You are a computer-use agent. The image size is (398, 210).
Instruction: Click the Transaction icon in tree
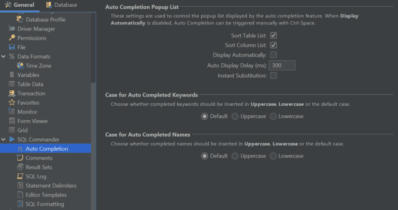(x=12, y=93)
